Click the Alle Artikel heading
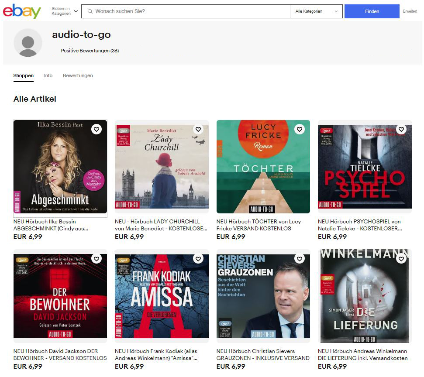 [x=35, y=99]
